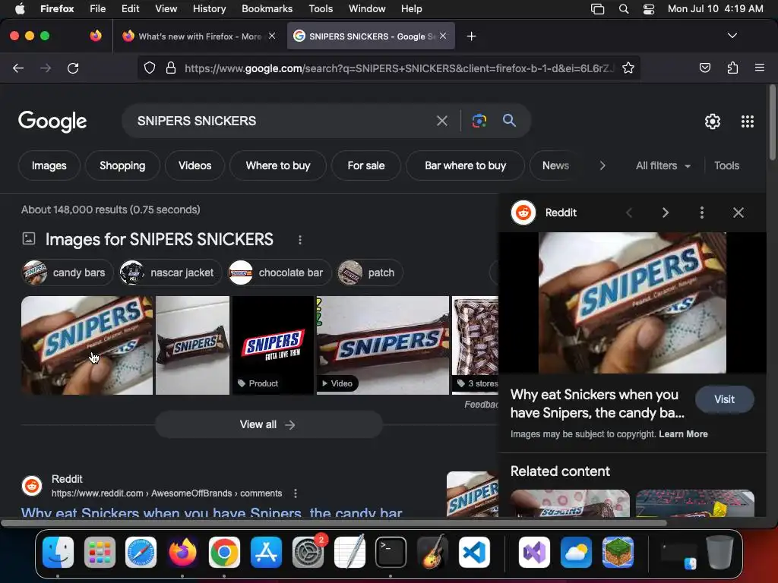Screen dimensions: 778x583
Task: Open the Google apps grid
Action: (x=748, y=121)
